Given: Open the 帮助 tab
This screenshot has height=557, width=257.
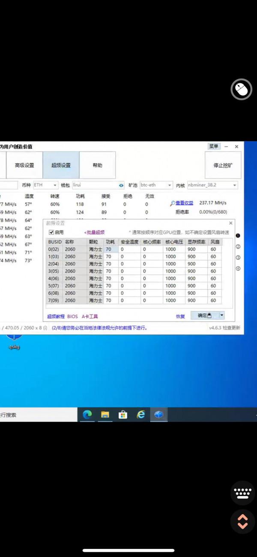Looking at the screenshot, I should 97,165.
